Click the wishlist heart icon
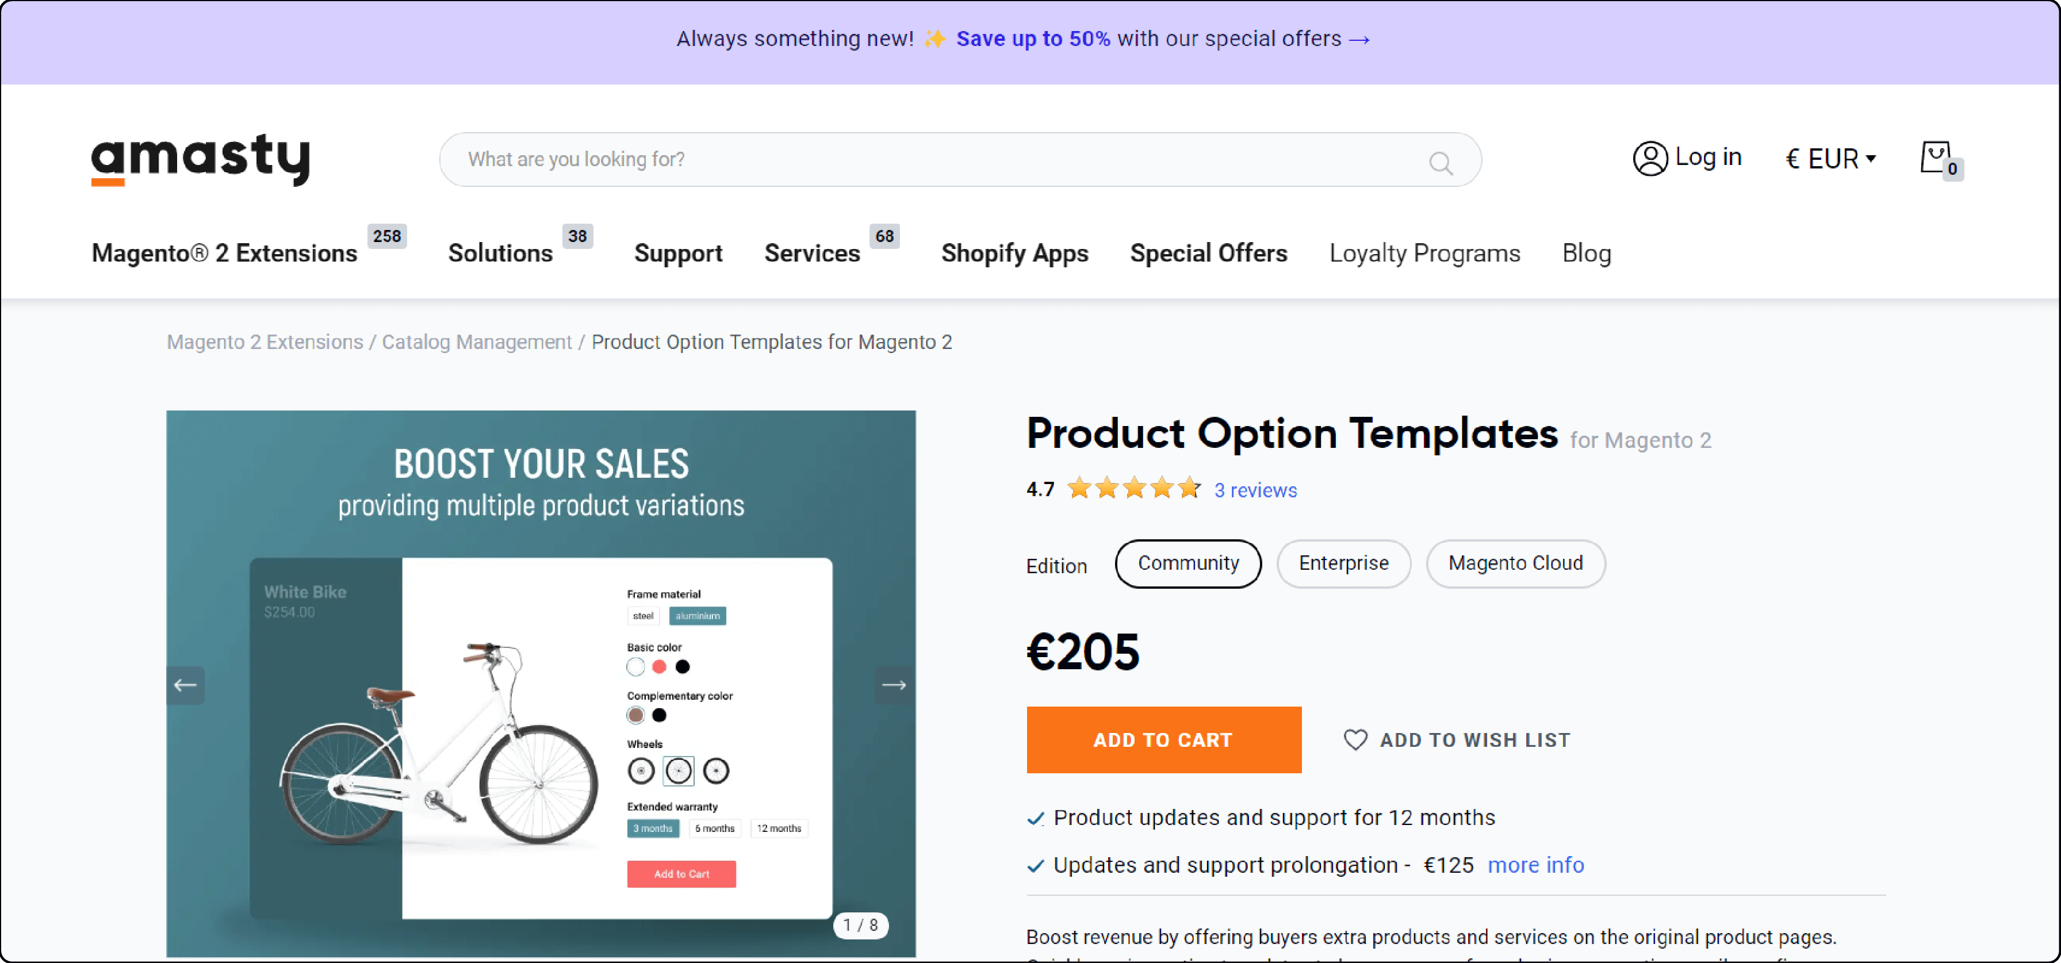Screen dimensions: 2061x963 point(1354,738)
